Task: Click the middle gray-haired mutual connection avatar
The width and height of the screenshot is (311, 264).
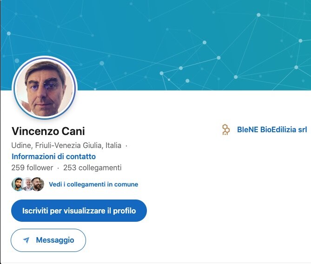Action: point(28,184)
